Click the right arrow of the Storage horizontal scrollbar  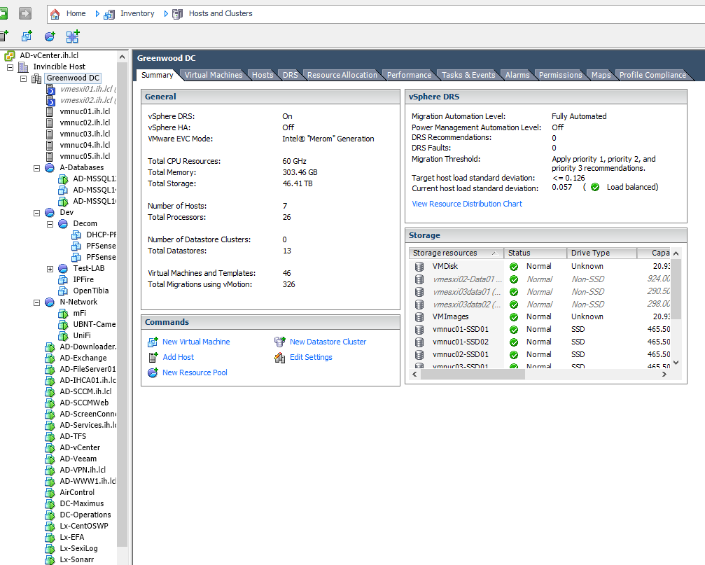click(x=664, y=375)
